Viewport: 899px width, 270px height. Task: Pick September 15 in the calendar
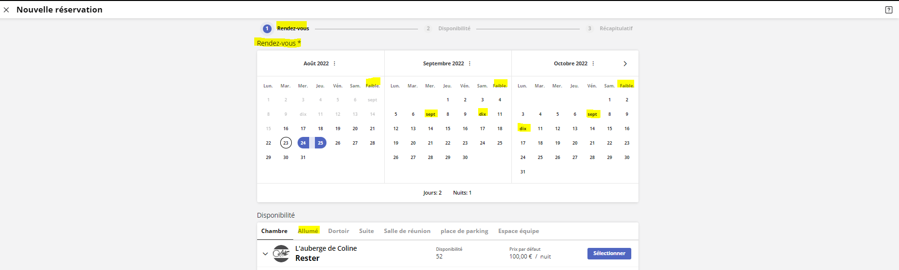tap(448, 128)
